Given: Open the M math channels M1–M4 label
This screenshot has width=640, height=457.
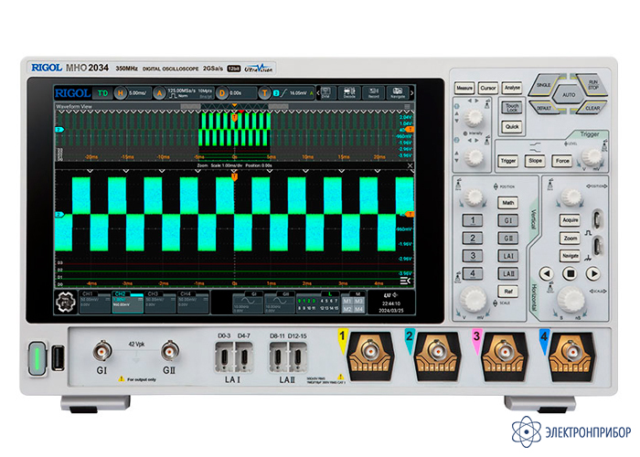Looking at the screenshot, I should point(353,303).
